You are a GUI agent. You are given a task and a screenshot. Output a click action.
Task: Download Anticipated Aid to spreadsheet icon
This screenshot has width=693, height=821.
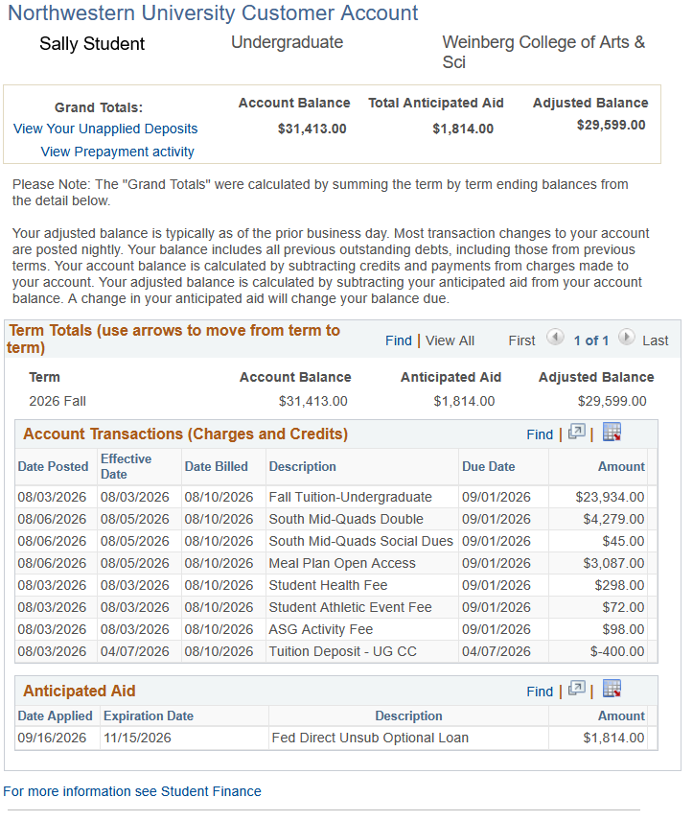(x=612, y=689)
